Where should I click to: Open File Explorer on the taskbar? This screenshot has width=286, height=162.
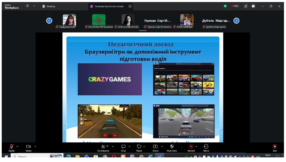[78, 156]
